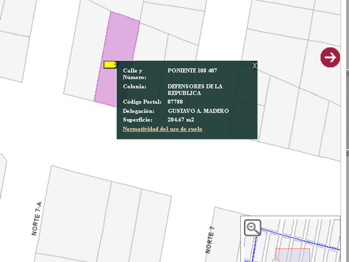The image size is (349, 262).
Task: Click the 204.67 m2 superficie value
Action: coord(181,120)
